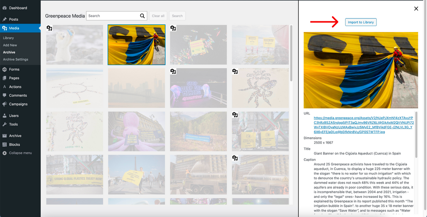Click the title text Giant Banner on the Cigüela Aqueduct
This screenshot has width=427, height=217.
click(x=357, y=154)
